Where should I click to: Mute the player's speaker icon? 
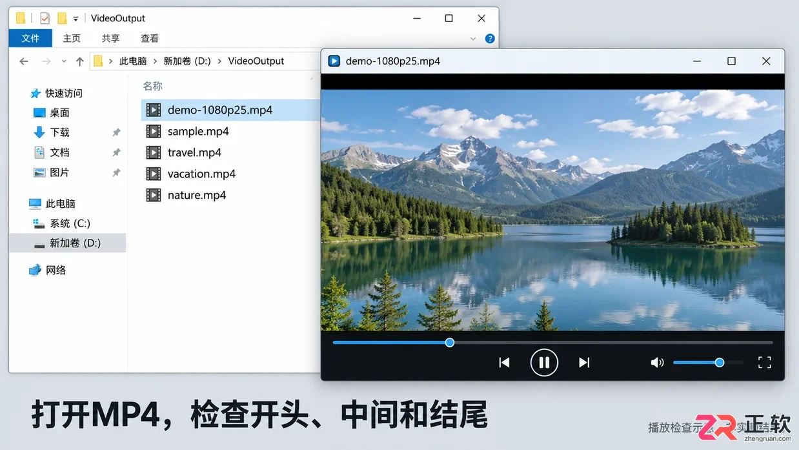point(657,362)
